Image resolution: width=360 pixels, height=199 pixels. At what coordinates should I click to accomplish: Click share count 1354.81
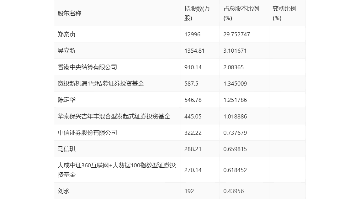point(194,51)
